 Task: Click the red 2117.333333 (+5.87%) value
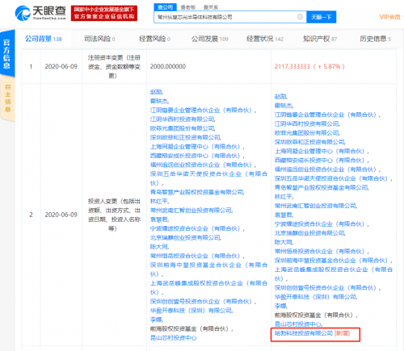309,66
